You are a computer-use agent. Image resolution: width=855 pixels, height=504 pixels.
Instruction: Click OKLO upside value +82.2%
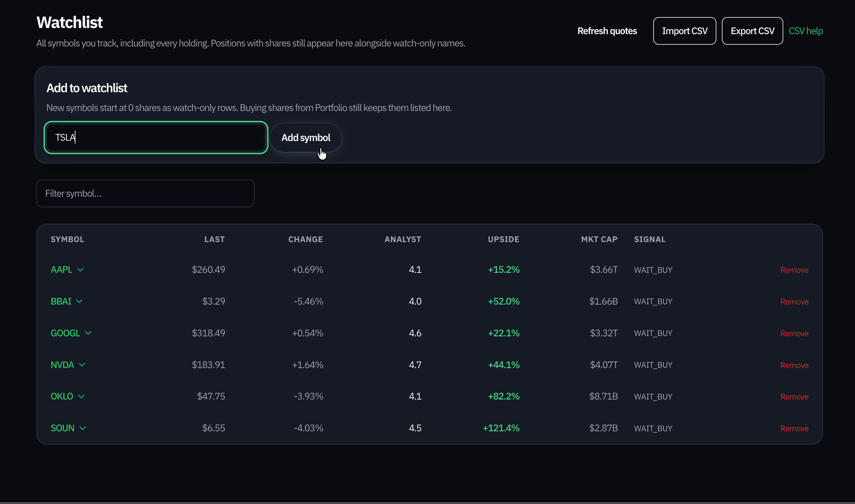click(x=504, y=396)
